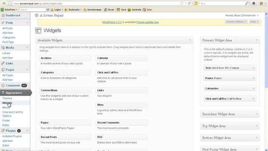This screenshot has height=151, width=268.
Task: Open the Media Library link
Action: pos(6,53)
